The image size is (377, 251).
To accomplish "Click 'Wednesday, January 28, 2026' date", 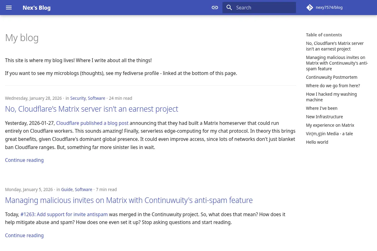I will tap(33, 98).
